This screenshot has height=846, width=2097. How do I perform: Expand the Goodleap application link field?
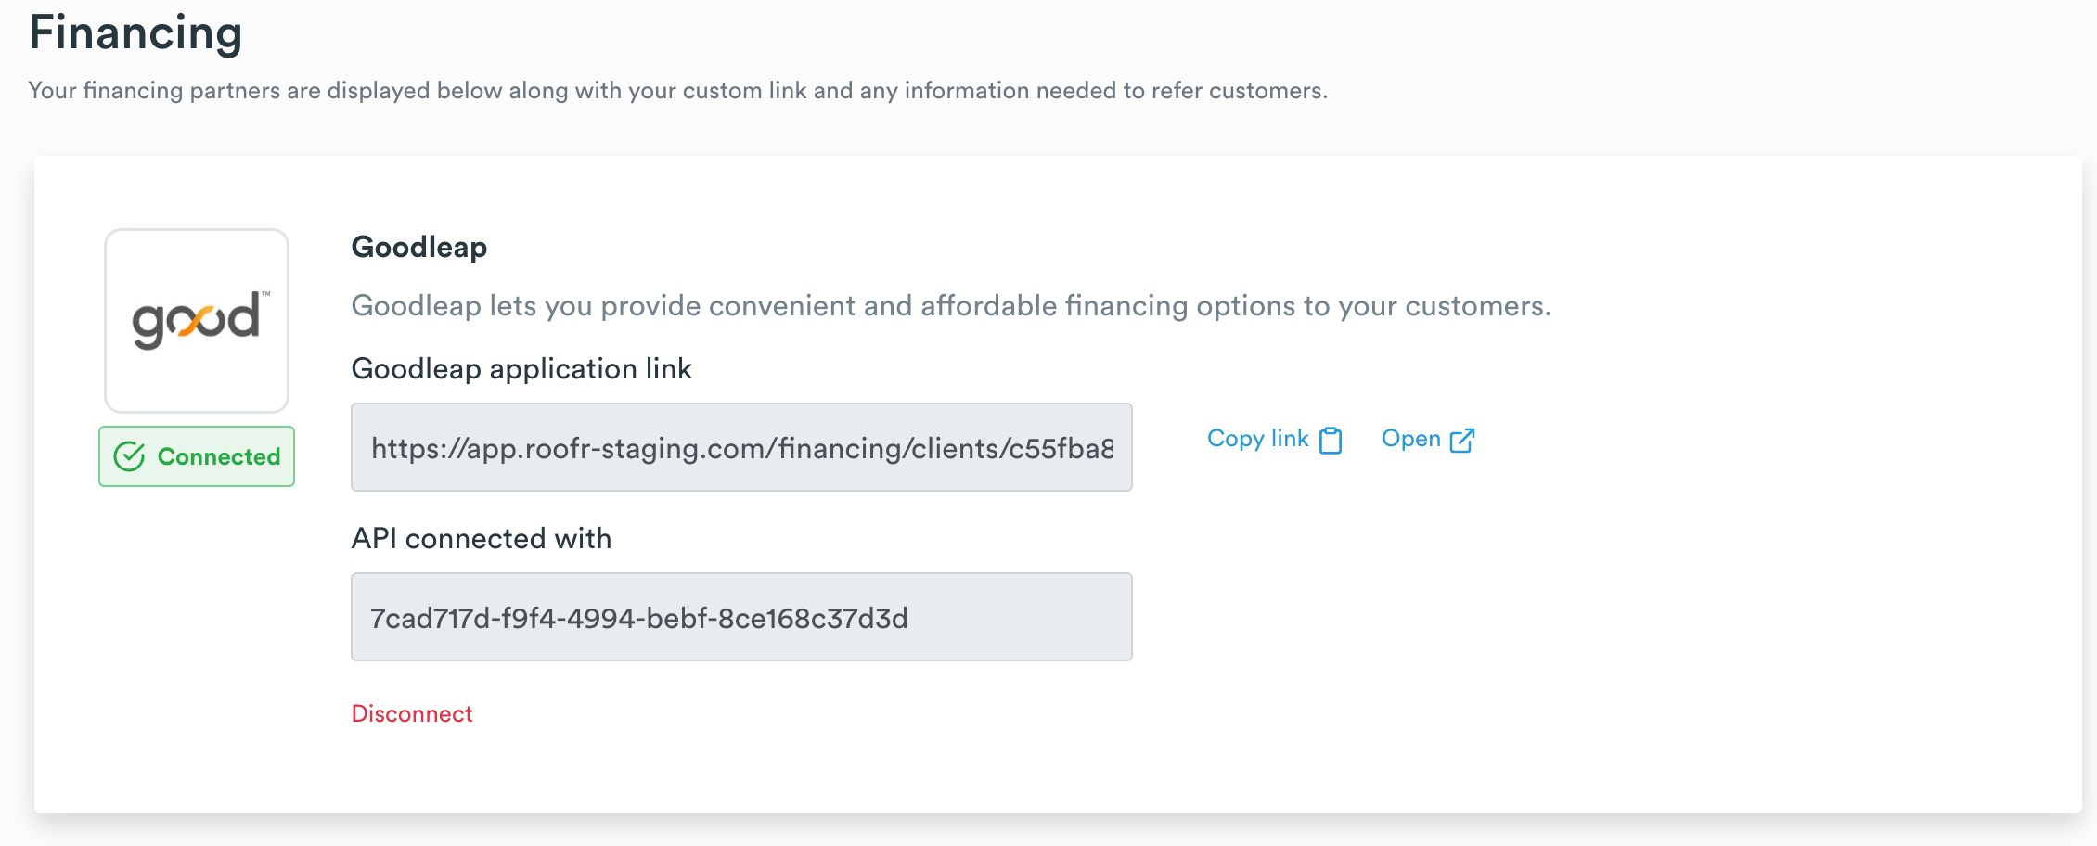(x=740, y=447)
